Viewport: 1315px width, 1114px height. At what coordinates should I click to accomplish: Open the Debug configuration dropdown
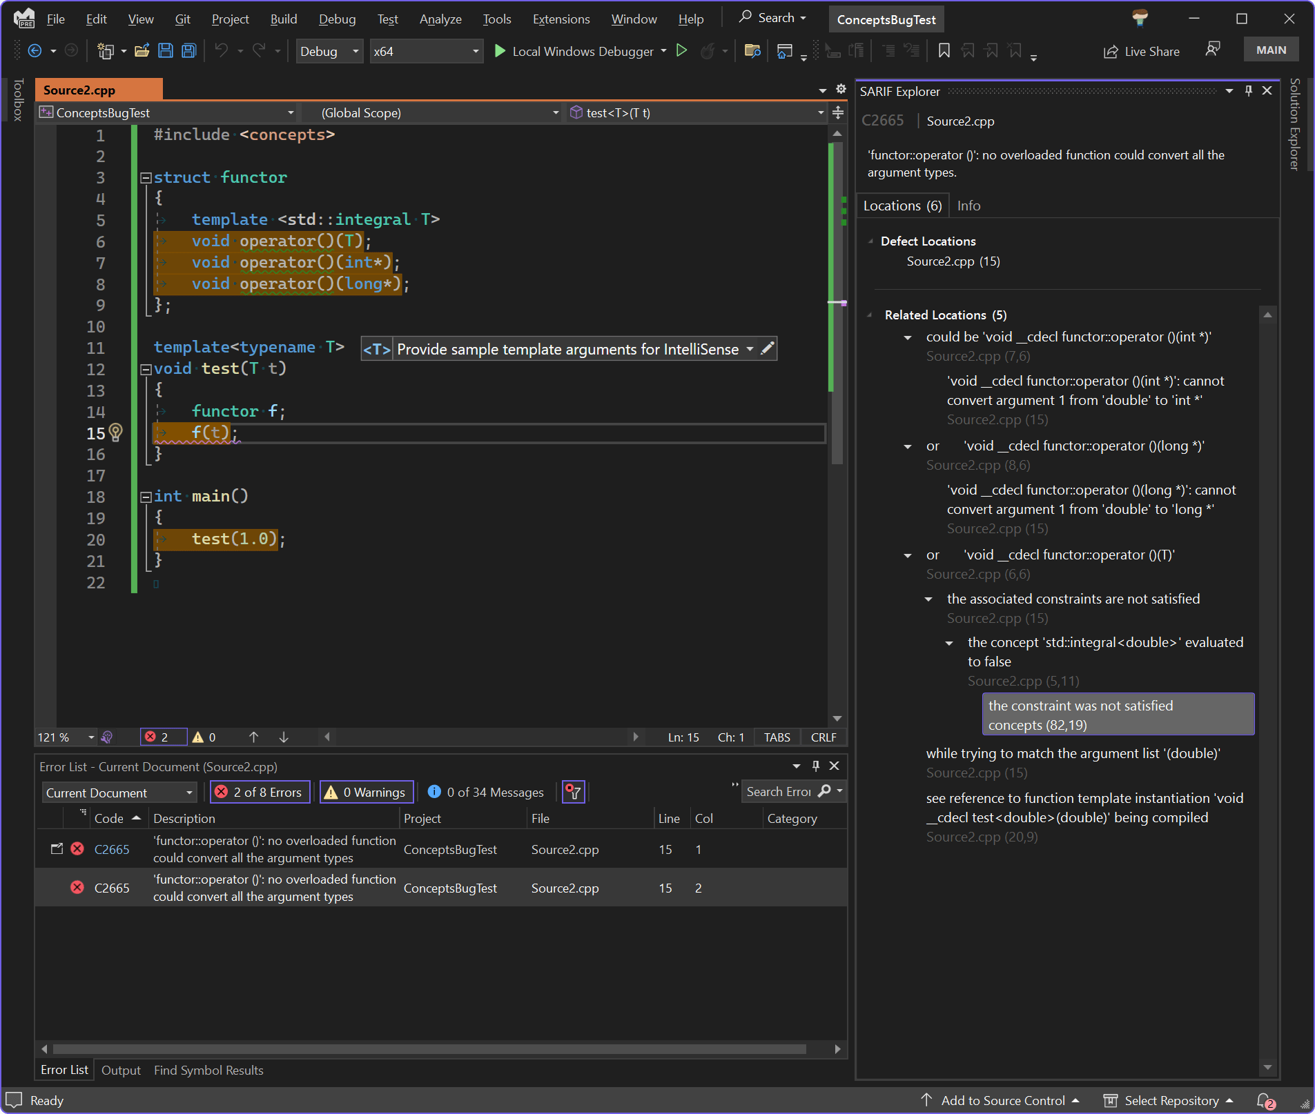(329, 51)
